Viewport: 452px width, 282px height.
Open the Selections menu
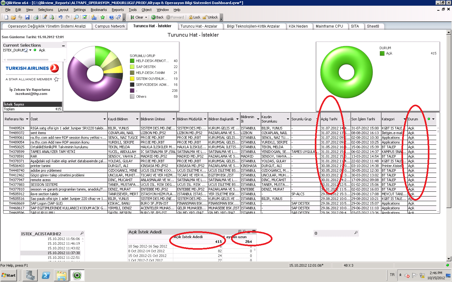click(x=46, y=10)
